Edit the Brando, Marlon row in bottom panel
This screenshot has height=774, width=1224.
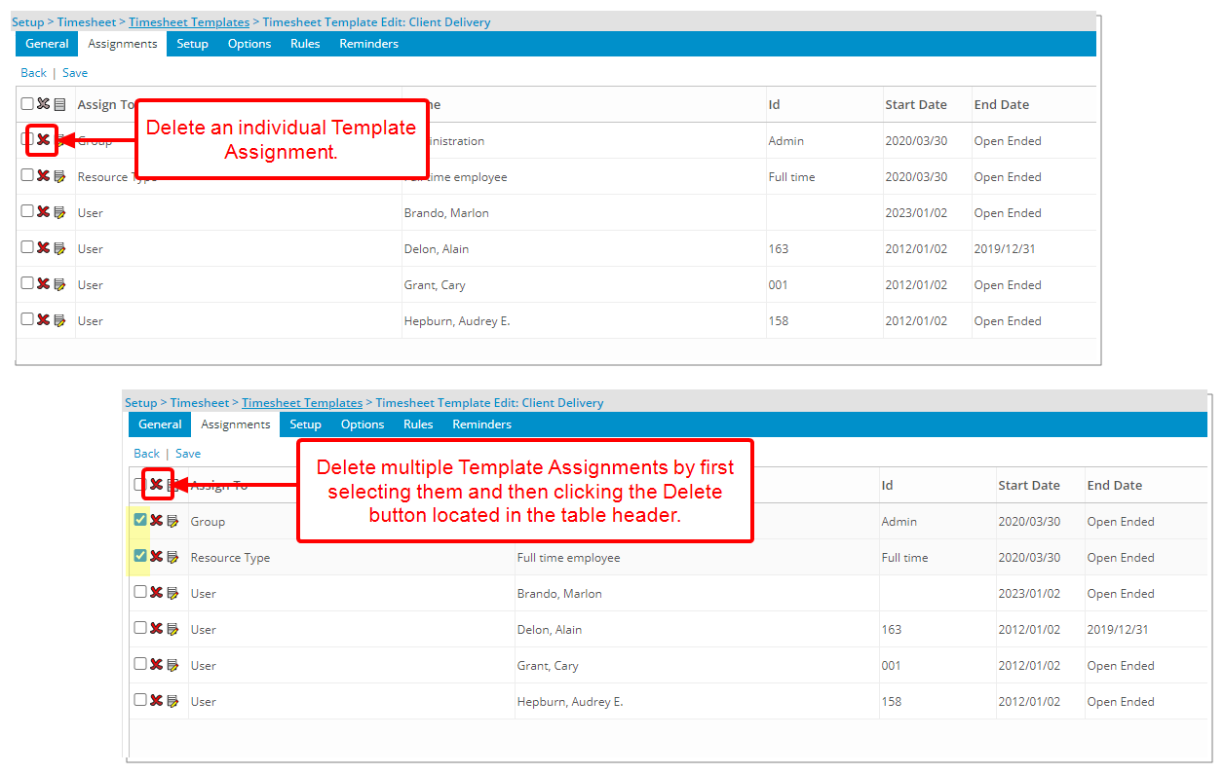[172, 594]
